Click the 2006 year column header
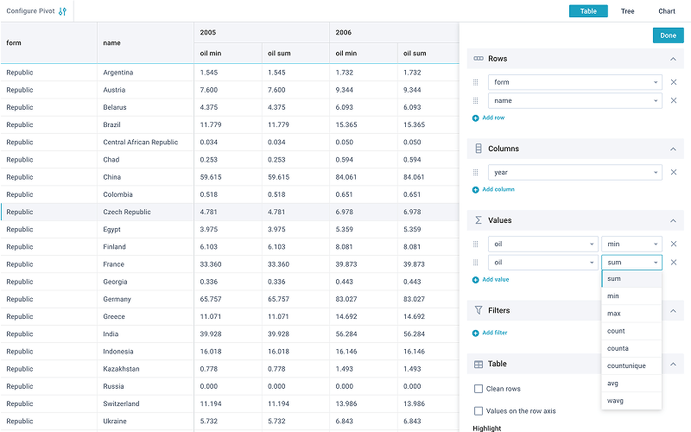Screen dimensions: 691x432 pyautogui.click(x=395, y=33)
